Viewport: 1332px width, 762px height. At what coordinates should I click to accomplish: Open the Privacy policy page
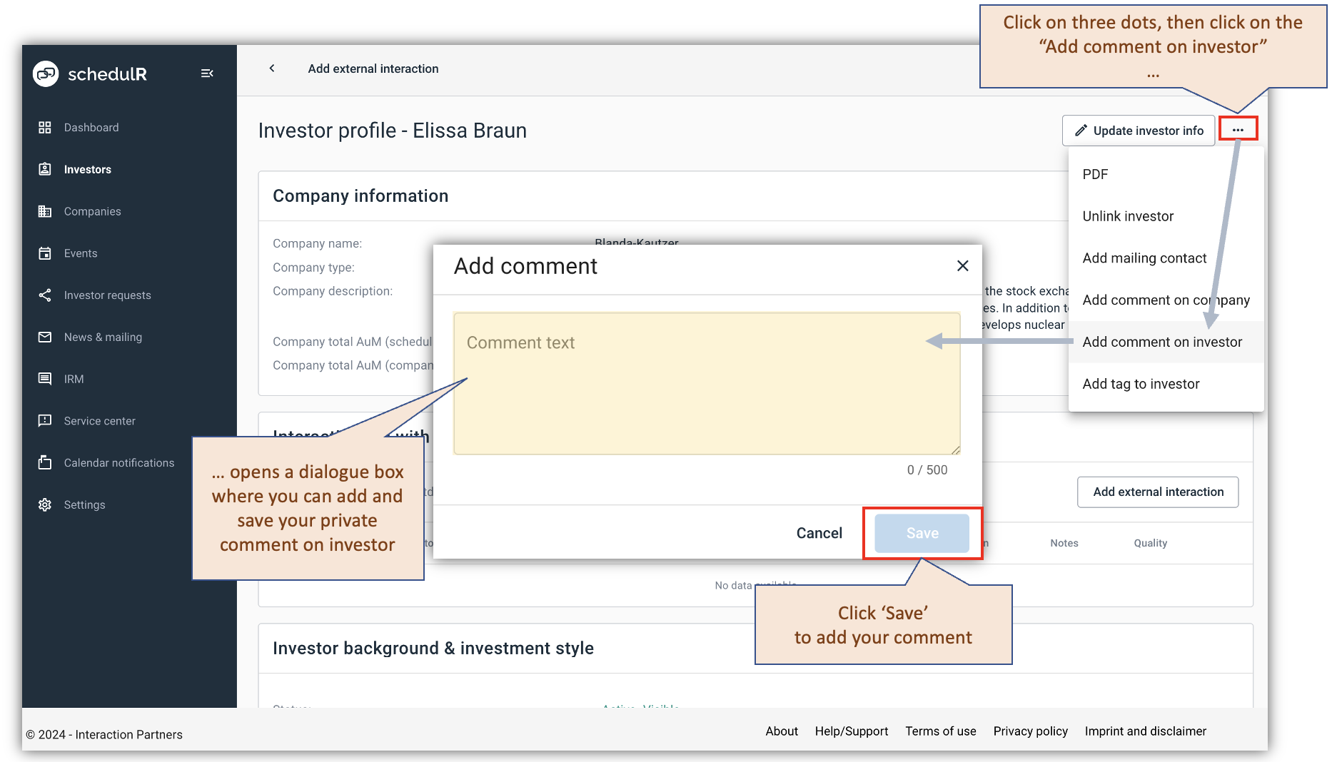click(1030, 731)
